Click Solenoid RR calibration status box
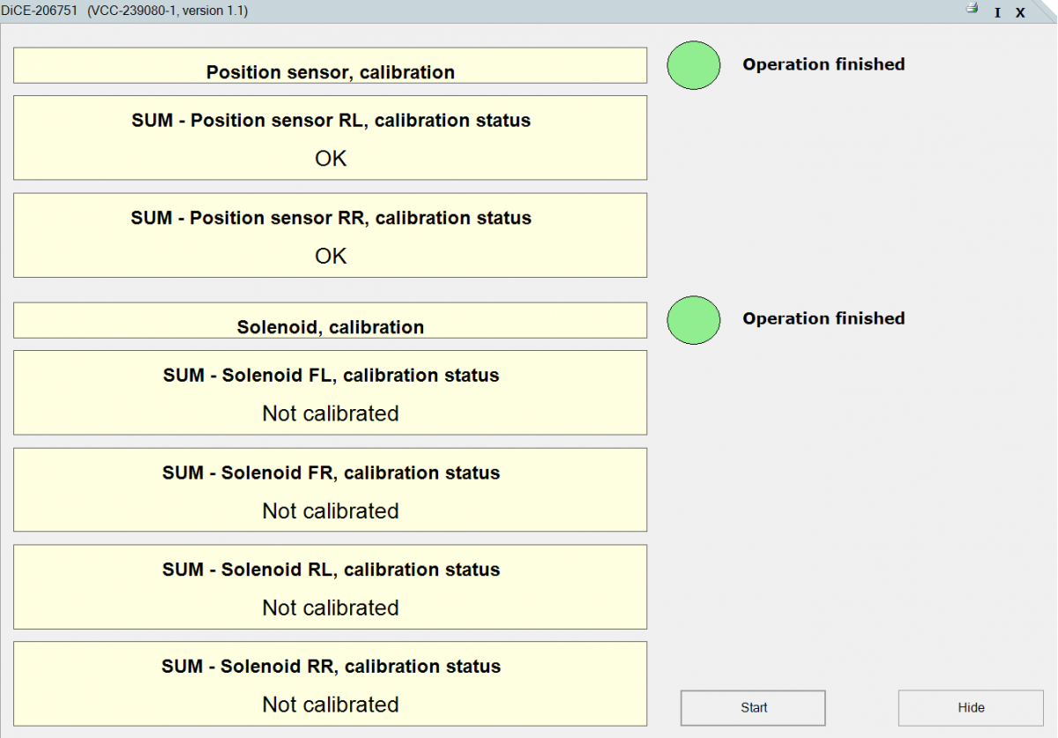Viewport: 1058px width, 738px height. tap(331, 684)
